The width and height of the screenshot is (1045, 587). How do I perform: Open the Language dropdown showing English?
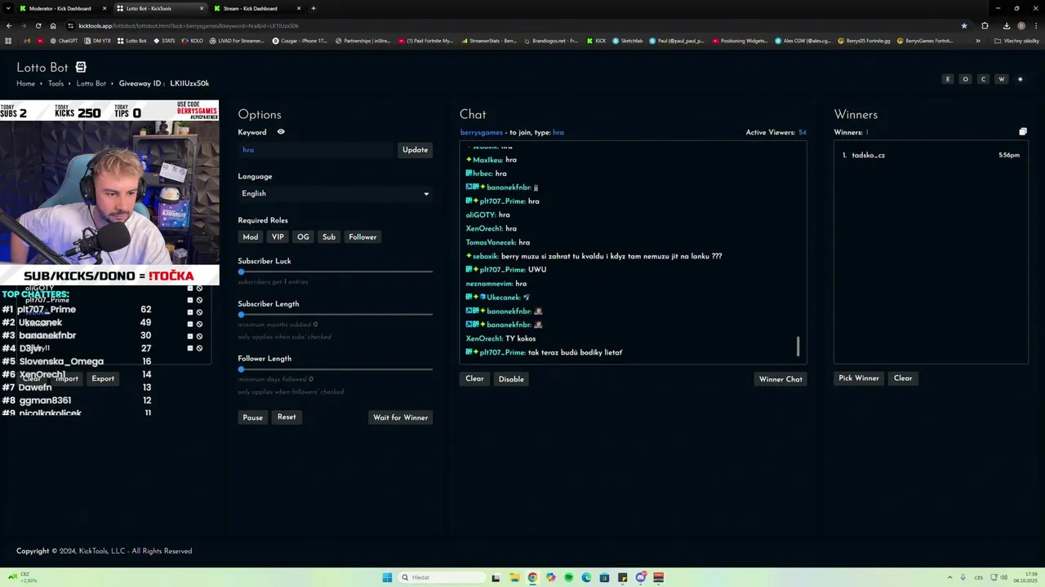pos(335,194)
